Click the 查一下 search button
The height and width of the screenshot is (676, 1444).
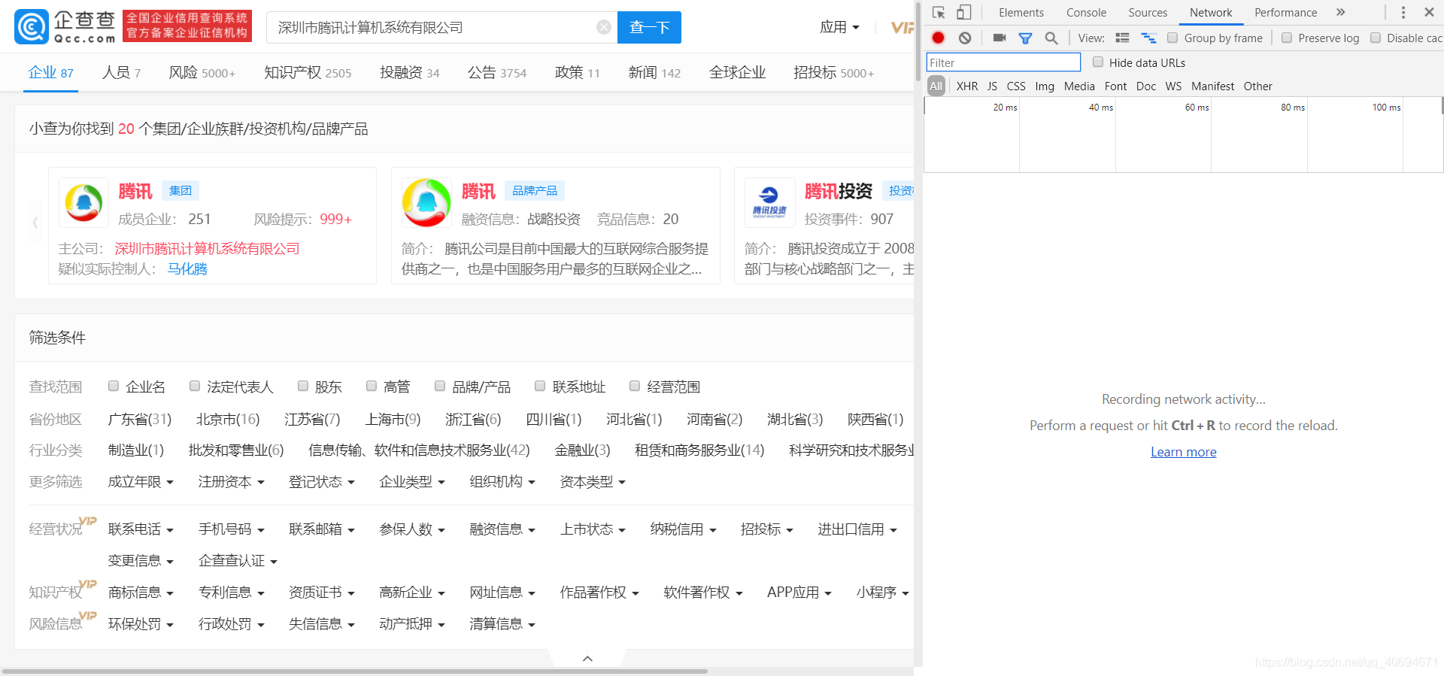649,27
